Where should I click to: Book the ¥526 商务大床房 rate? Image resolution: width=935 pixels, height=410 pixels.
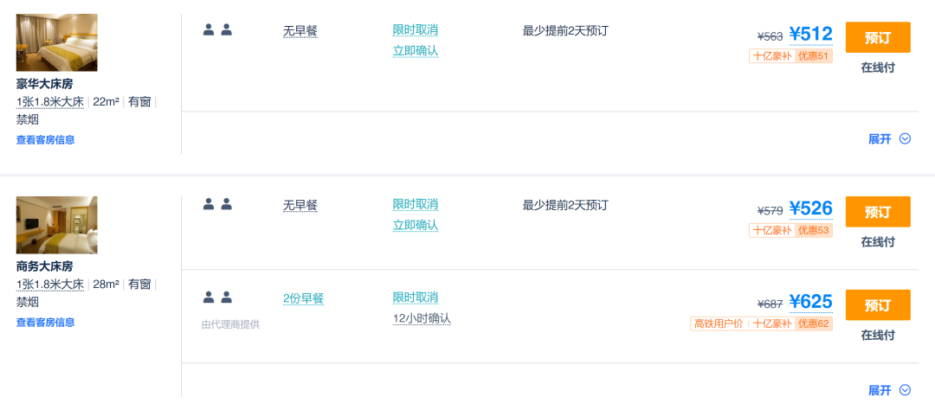click(x=877, y=212)
